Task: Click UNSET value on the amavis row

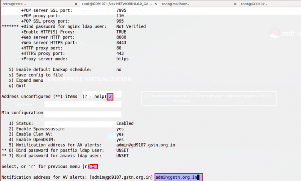Action: point(122,156)
